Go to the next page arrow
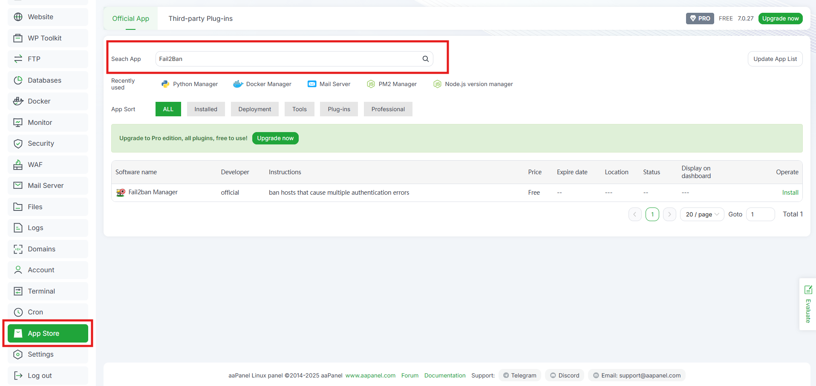Screen dimensions: 816x386 coord(669,214)
